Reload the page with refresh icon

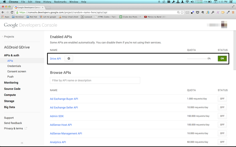12,12
